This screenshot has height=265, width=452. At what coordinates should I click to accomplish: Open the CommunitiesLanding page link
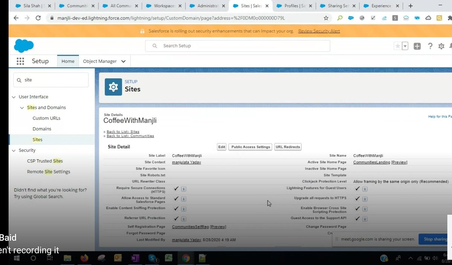(372, 162)
